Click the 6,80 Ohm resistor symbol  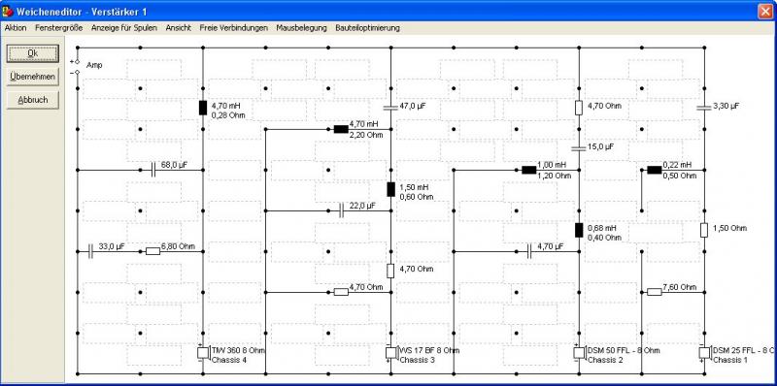(x=152, y=251)
